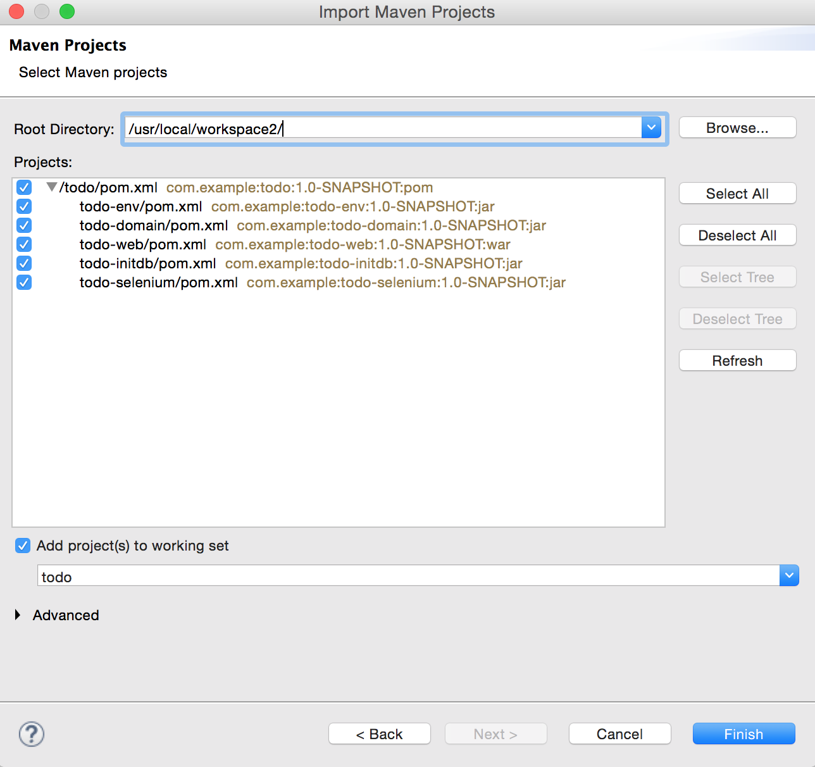Click the Browse... button

pyautogui.click(x=737, y=127)
